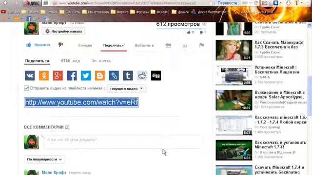Click 'Настройки канала' button
This screenshot has height=175, width=312.
(x=63, y=31)
